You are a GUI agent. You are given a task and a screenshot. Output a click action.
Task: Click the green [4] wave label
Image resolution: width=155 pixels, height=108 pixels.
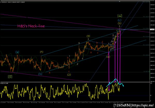pos(120,16)
